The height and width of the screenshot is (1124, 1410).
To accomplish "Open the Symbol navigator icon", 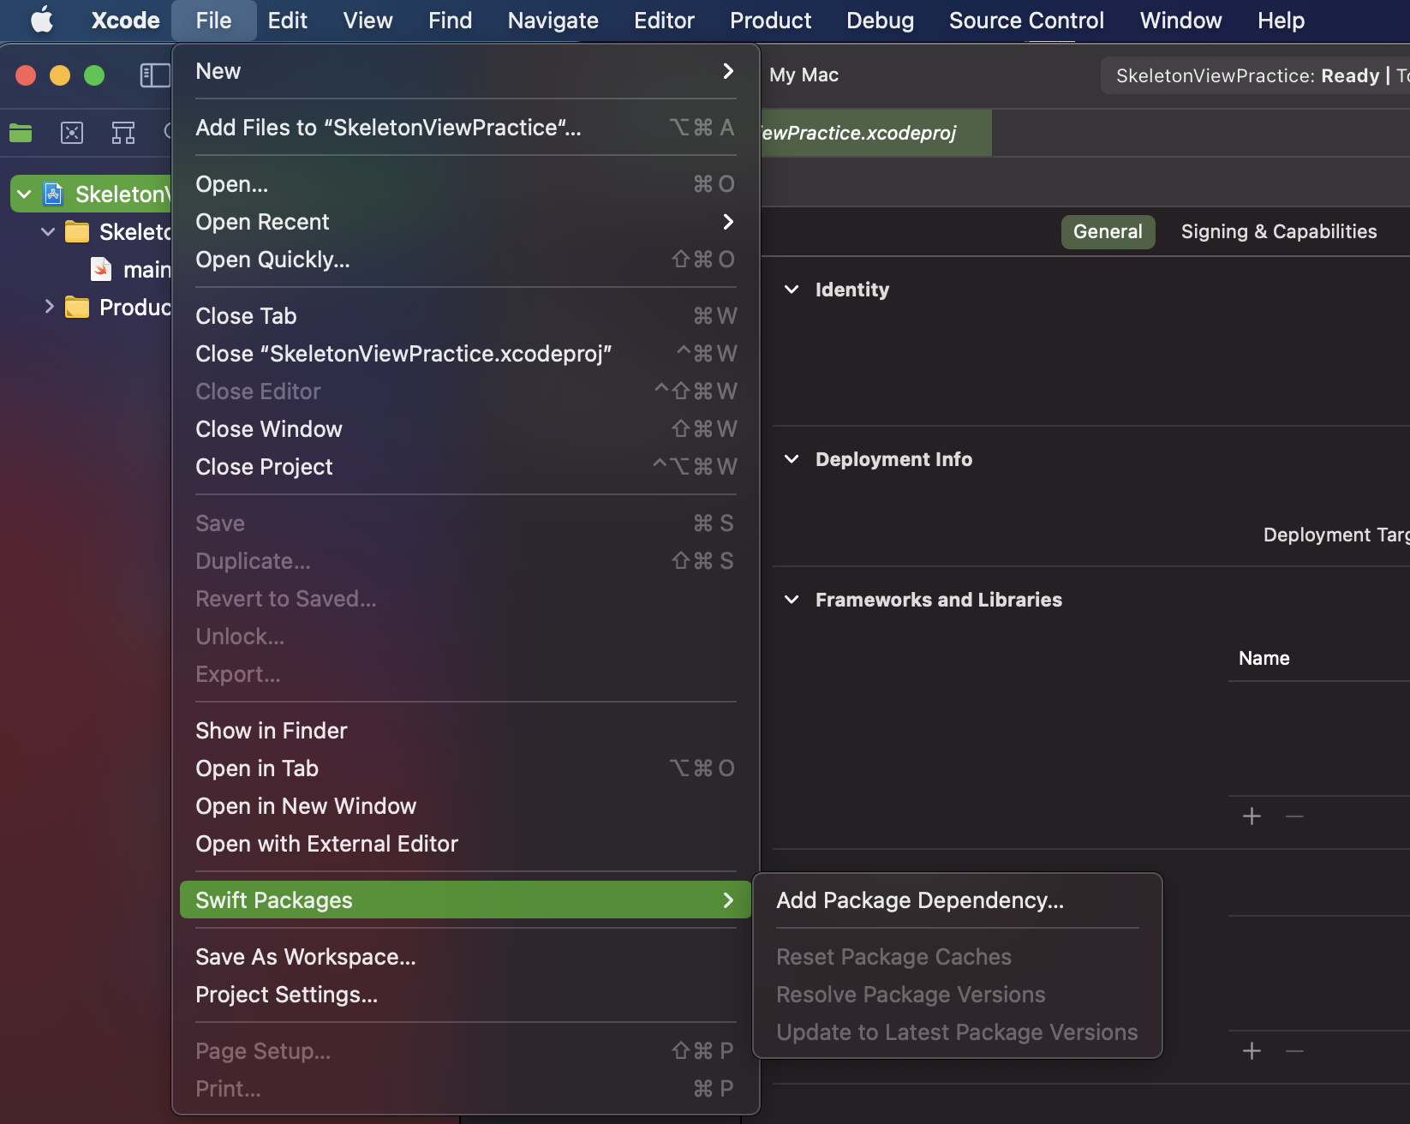I will pyautogui.click(x=123, y=133).
